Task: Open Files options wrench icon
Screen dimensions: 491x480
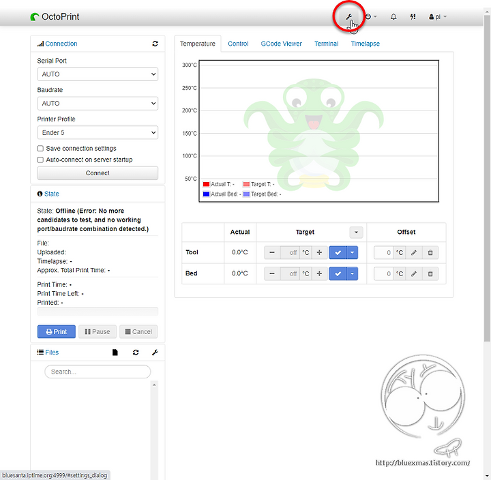Action: click(155, 352)
